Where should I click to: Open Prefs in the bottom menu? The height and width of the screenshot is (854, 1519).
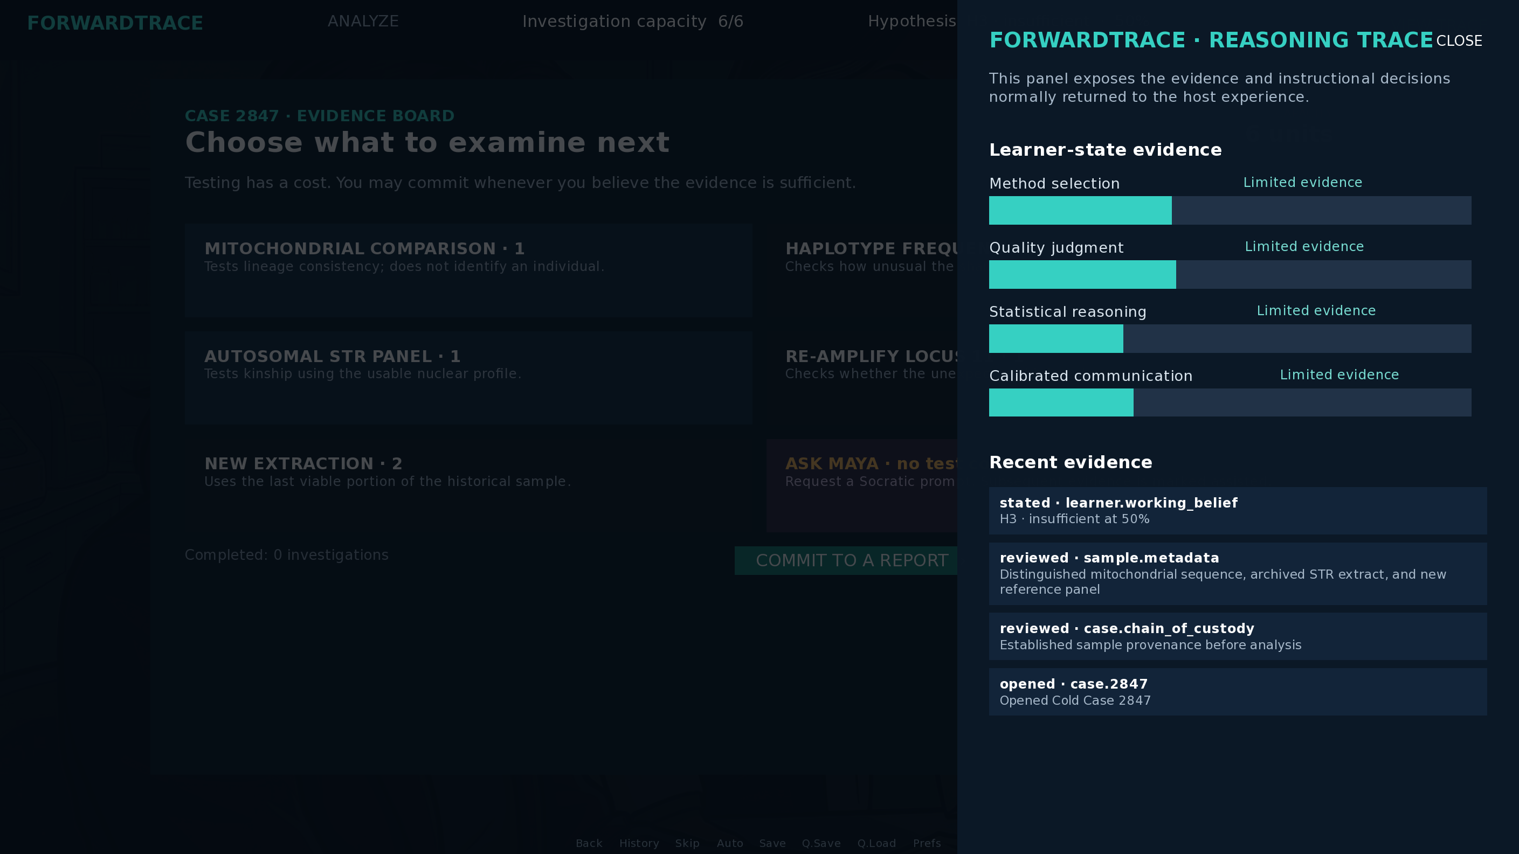pyautogui.click(x=927, y=843)
